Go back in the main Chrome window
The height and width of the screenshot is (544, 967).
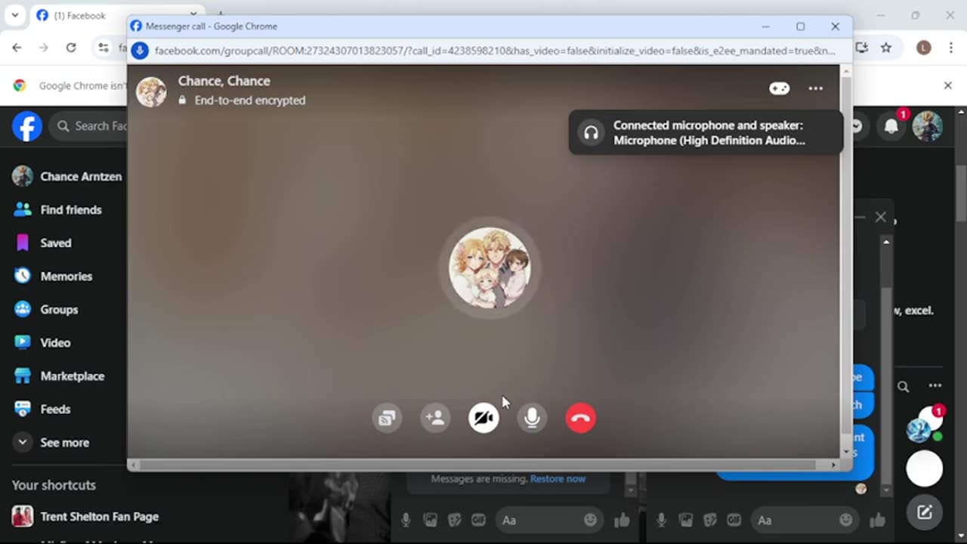click(17, 48)
